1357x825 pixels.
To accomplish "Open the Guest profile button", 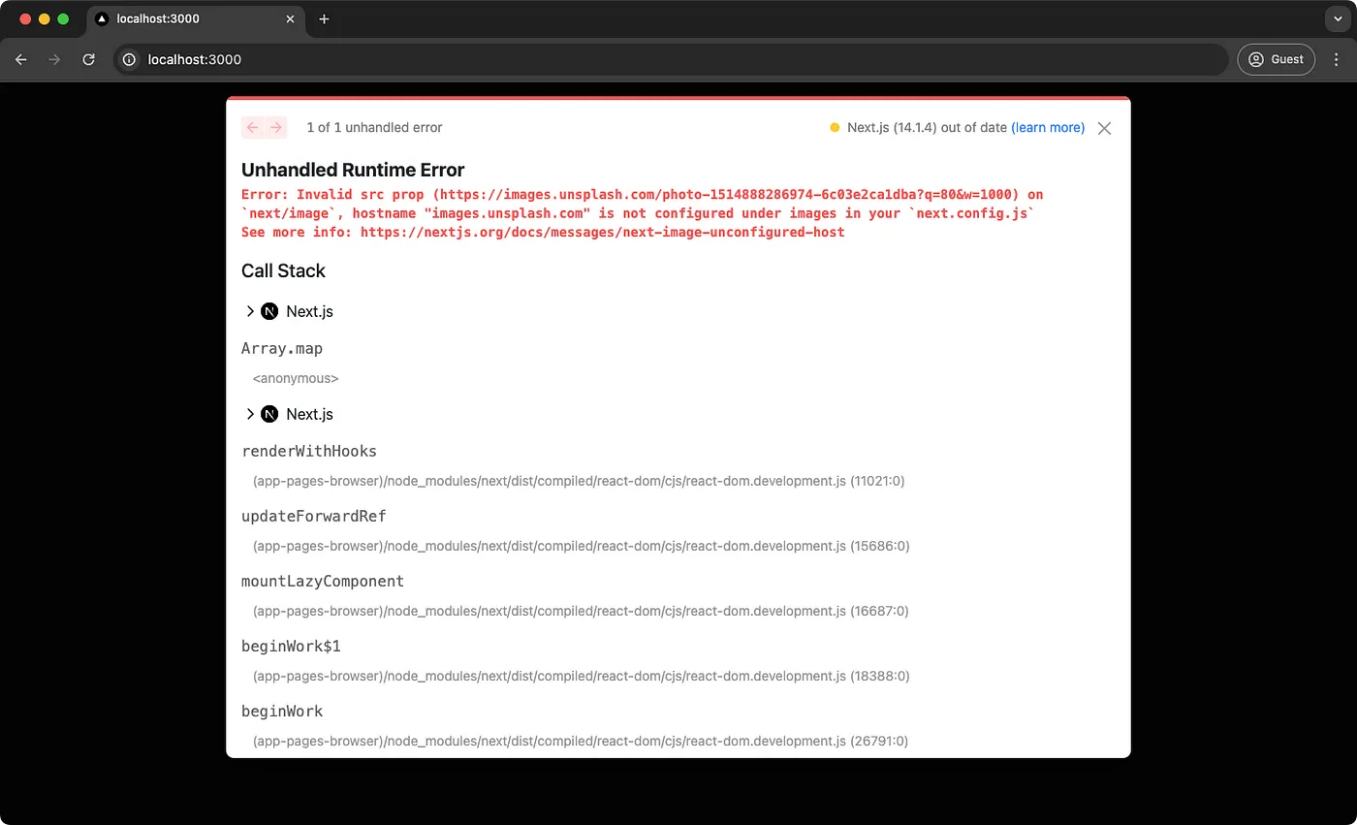I will click(1276, 59).
